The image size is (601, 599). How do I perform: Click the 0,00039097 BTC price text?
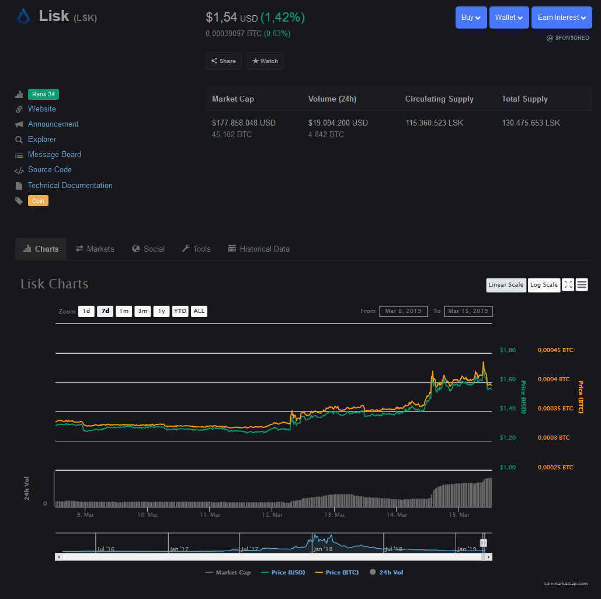click(x=234, y=34)
